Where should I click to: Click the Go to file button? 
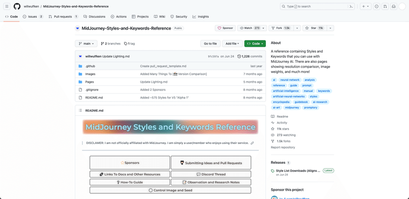(x=210, y=43)
